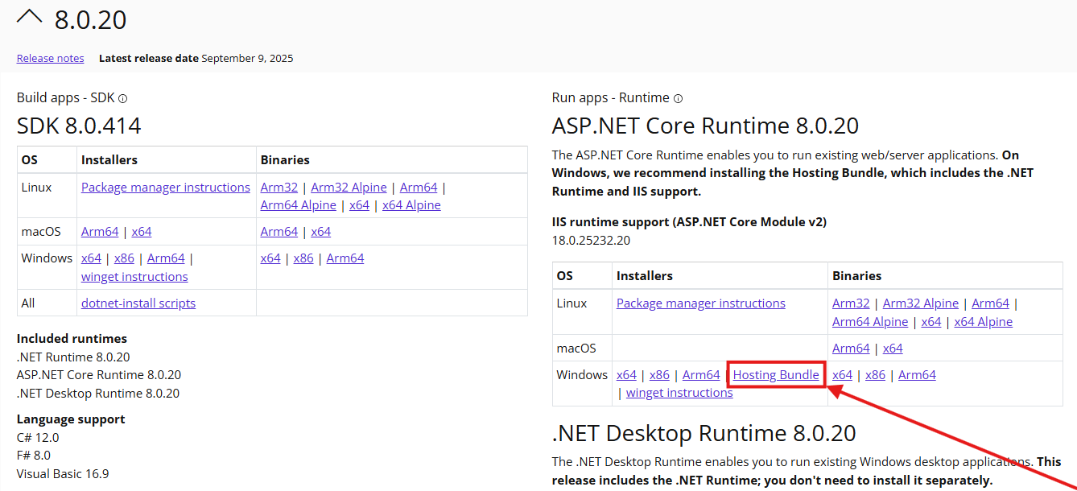Open ASP.NET Runtime Windows winget instructions

click(x=679, y=393)
